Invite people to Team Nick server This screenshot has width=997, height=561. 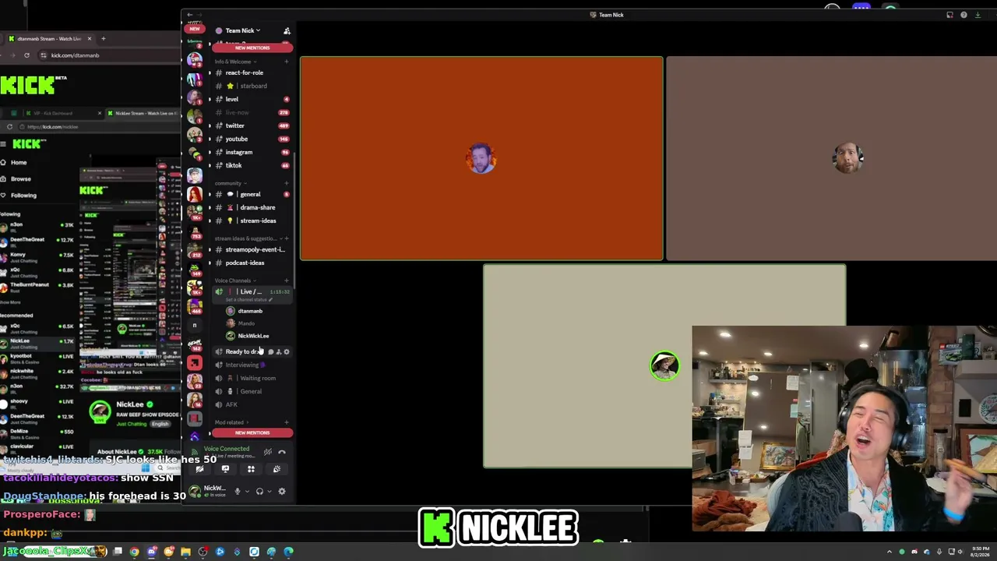click(x=287, y=30)
